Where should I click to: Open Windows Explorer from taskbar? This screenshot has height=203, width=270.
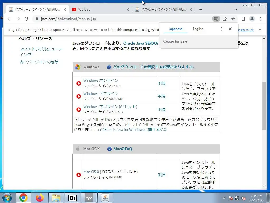(56, 198)
